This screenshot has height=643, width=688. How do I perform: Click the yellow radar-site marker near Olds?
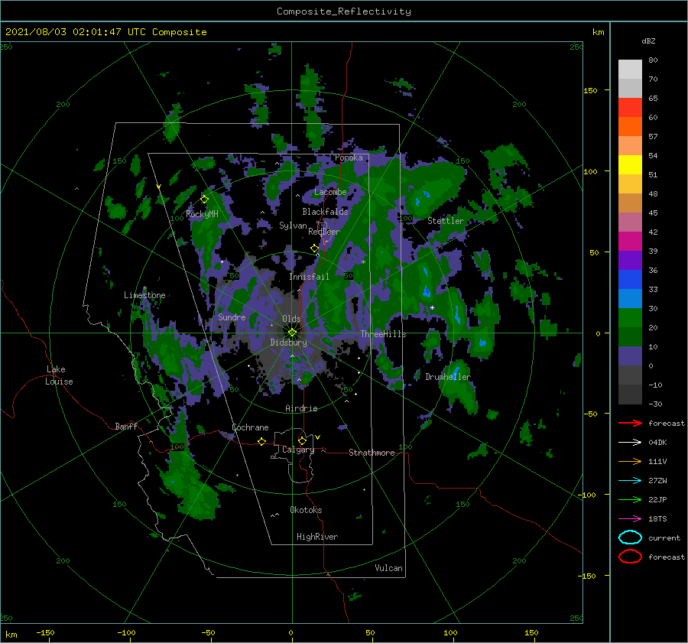tap(292, 333)
